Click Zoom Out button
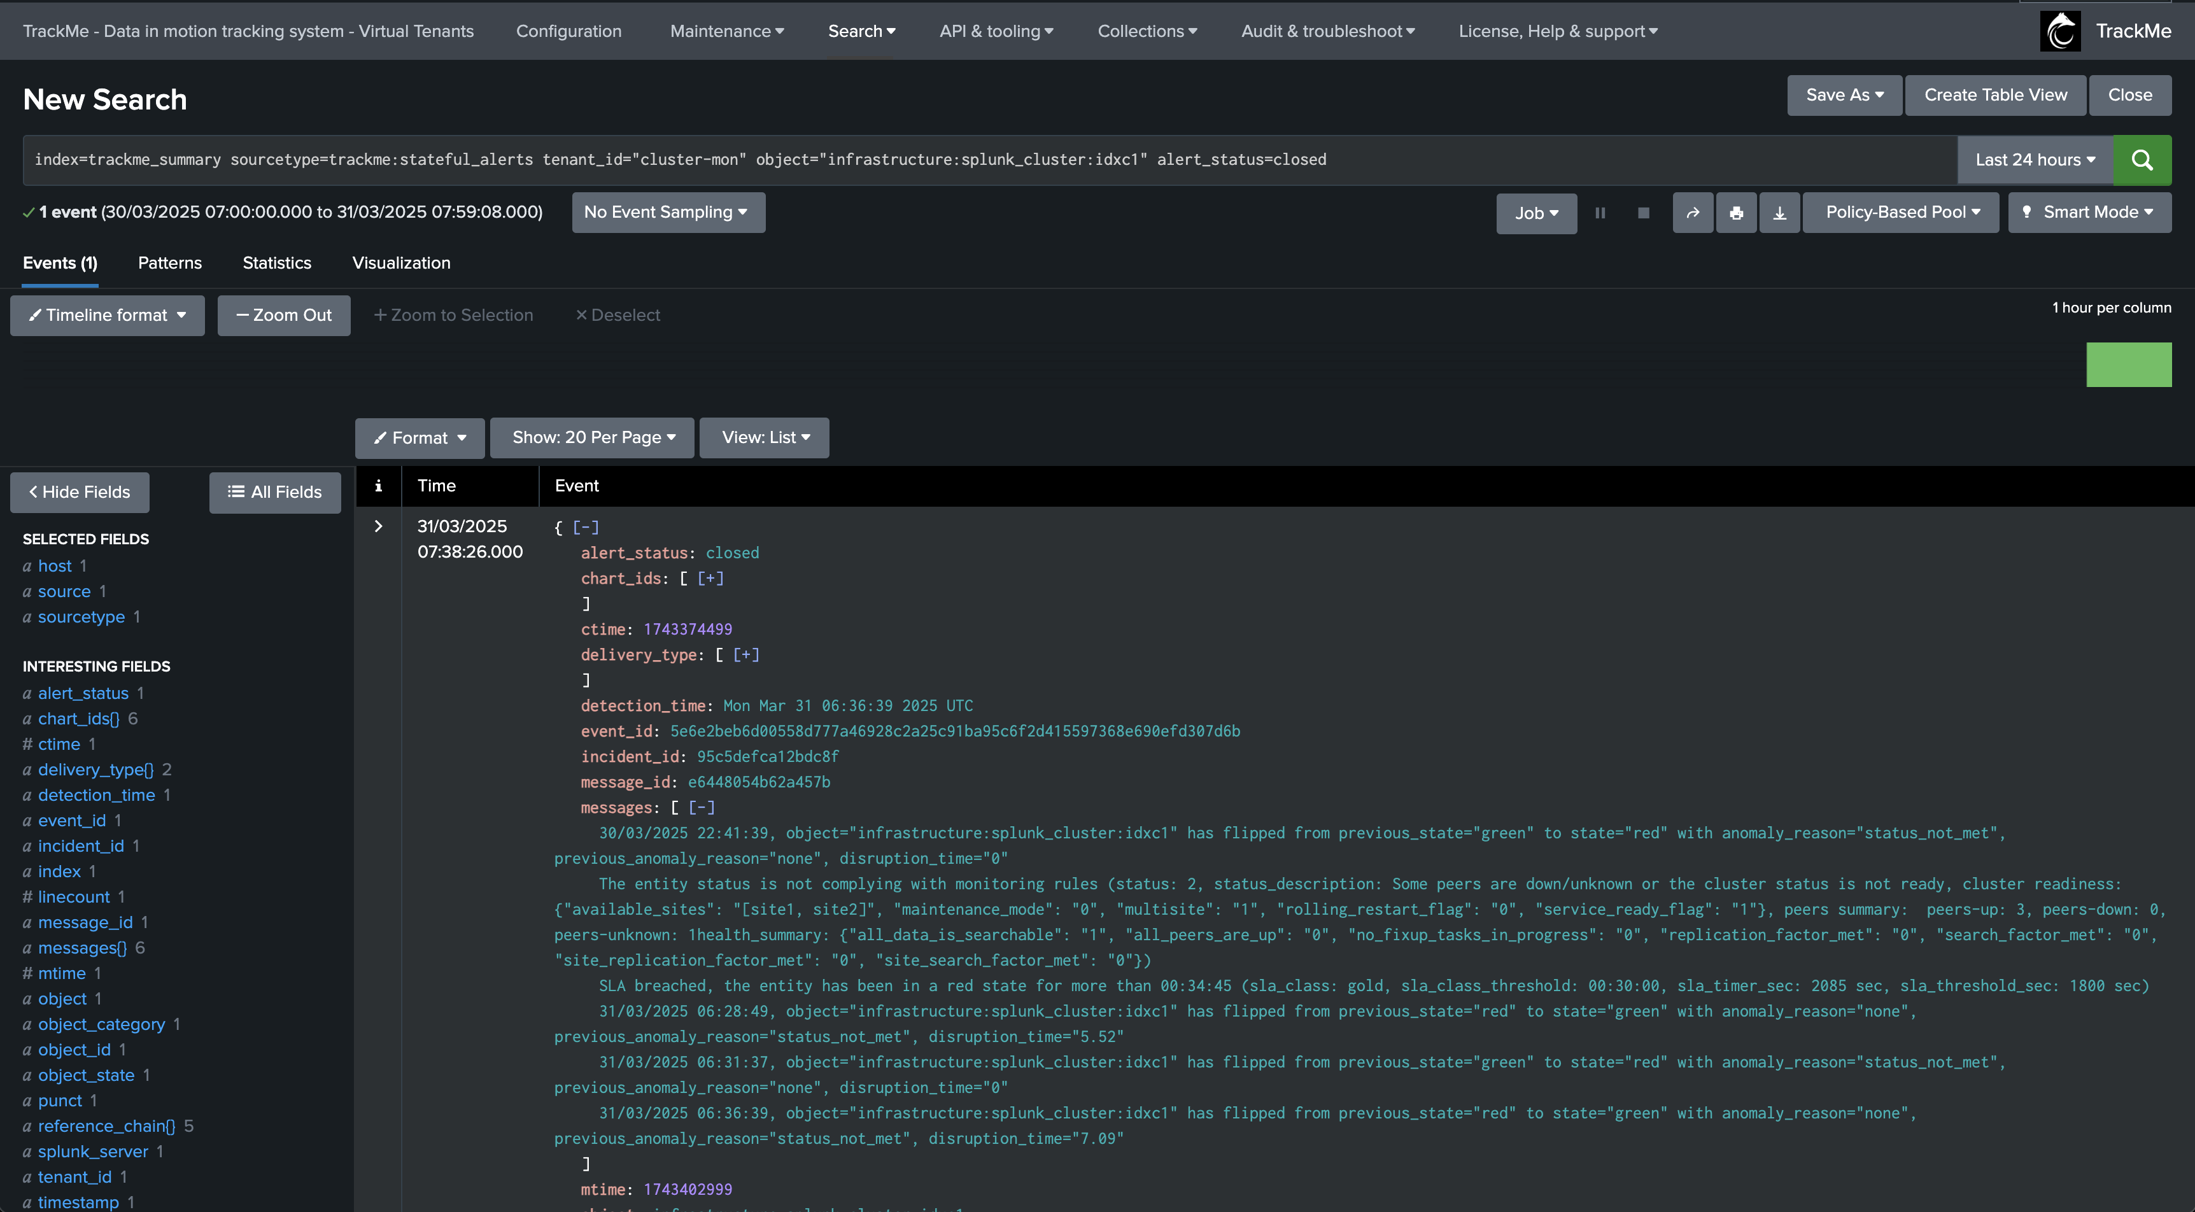This screenshot has width=2195, height=1212. (284, 315)
